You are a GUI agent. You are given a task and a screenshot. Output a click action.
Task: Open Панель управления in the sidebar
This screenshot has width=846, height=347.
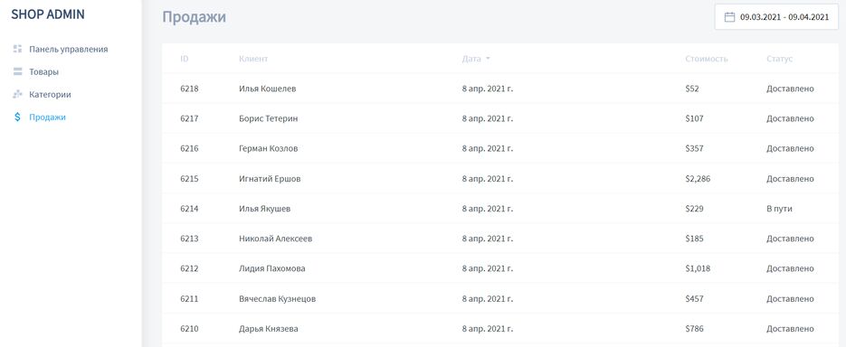pos(69,49)
